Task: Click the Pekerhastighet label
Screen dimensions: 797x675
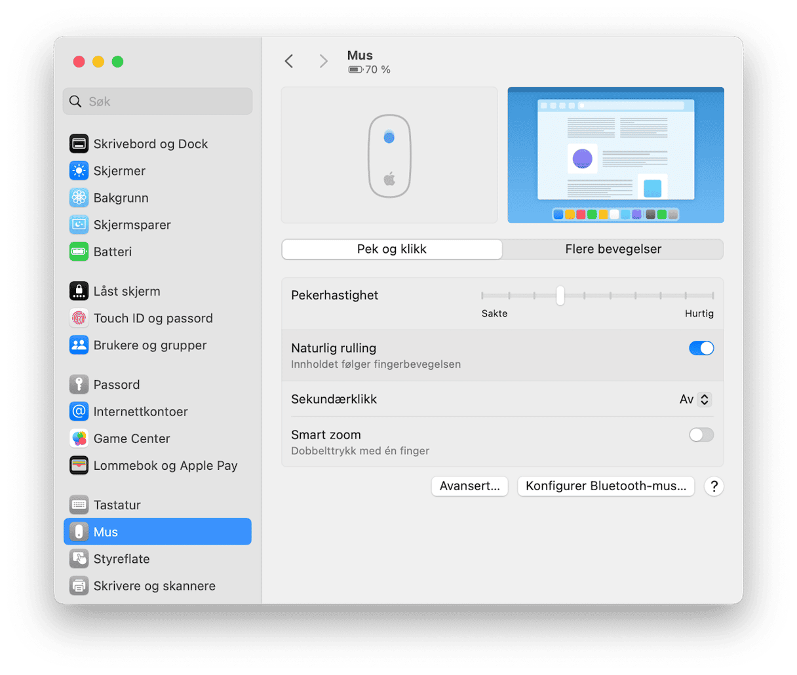Action: (x=334, y=295)
